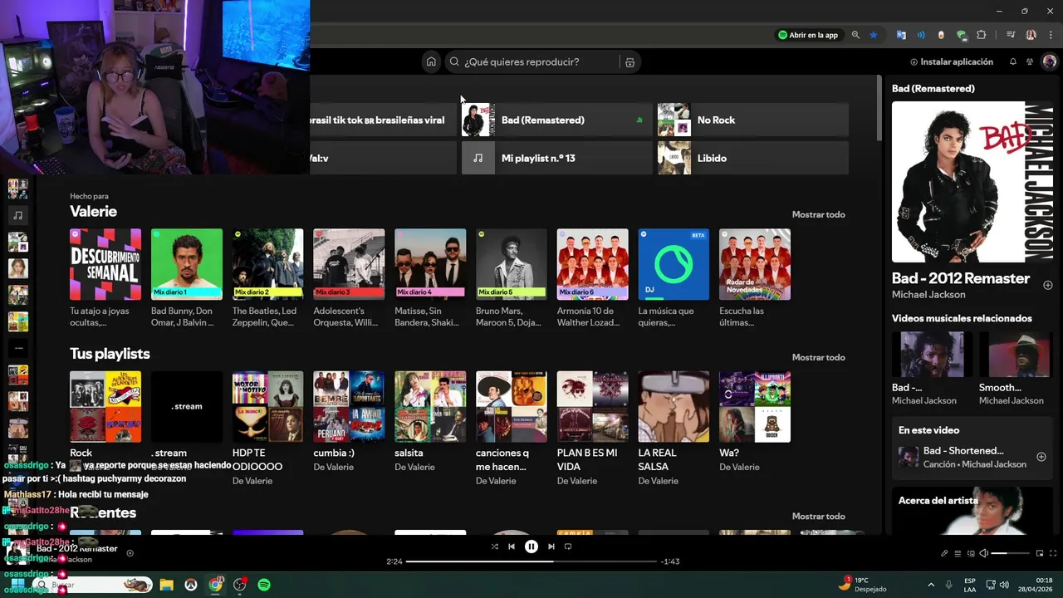1063x598 pixels.
Task: Open the Browse icon in search bar
Action: coord(629,62)
